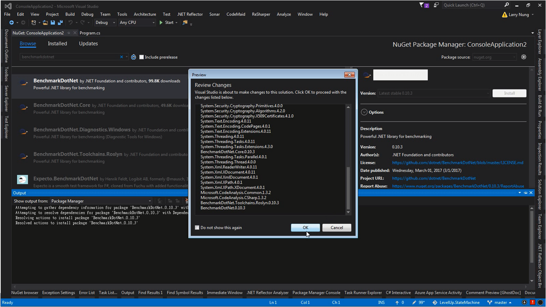Click LevelUp.StateMachine repository in status bar
The width and height of the screenshot is (546, 307).
click(456, 302)
